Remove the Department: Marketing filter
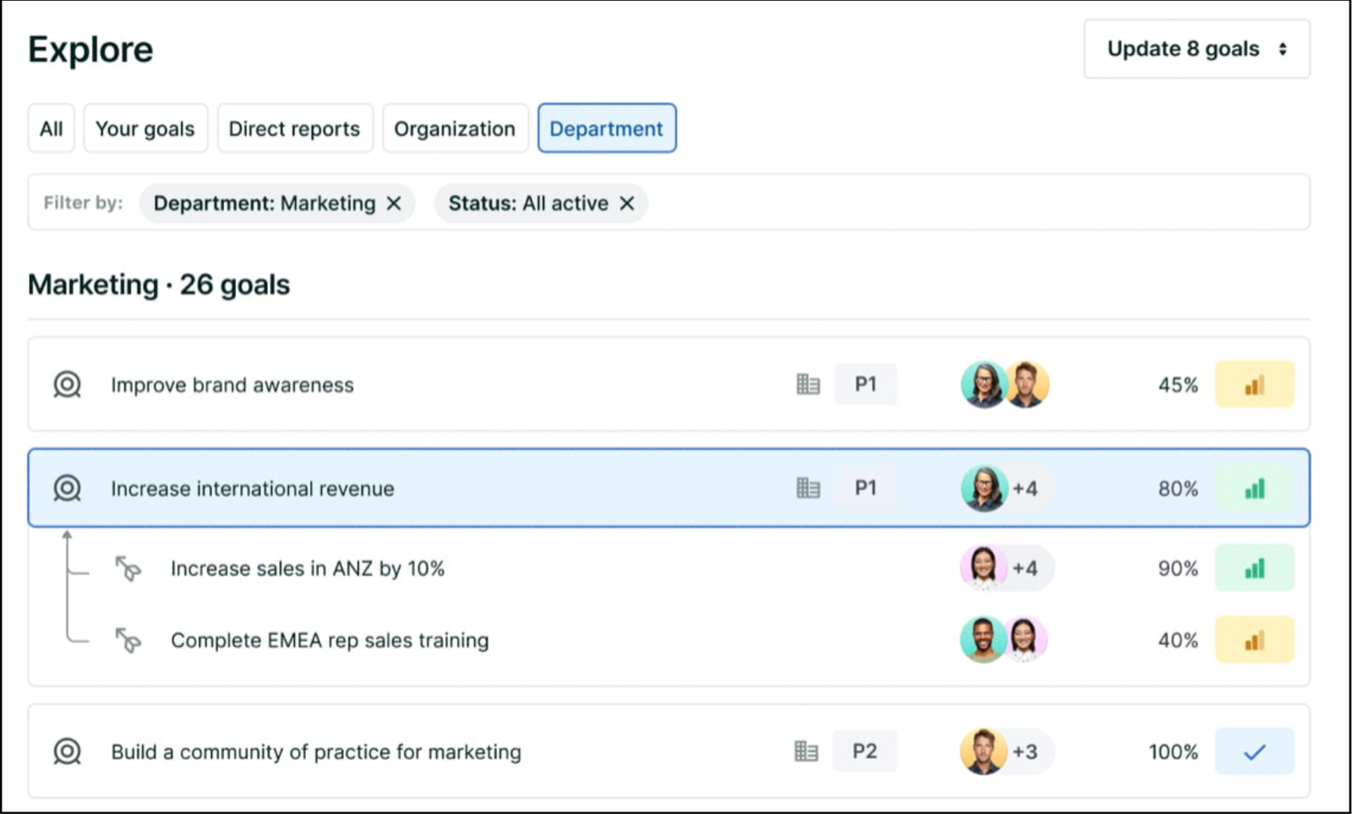 click(394, 203)
